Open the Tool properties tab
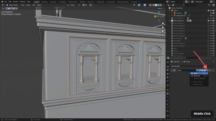 (168, 62)
